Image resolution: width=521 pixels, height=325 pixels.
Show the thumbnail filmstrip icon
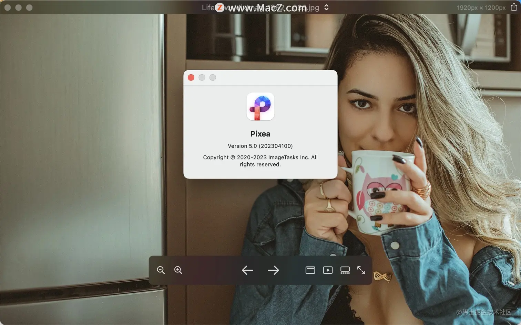(x=345, y=270)
